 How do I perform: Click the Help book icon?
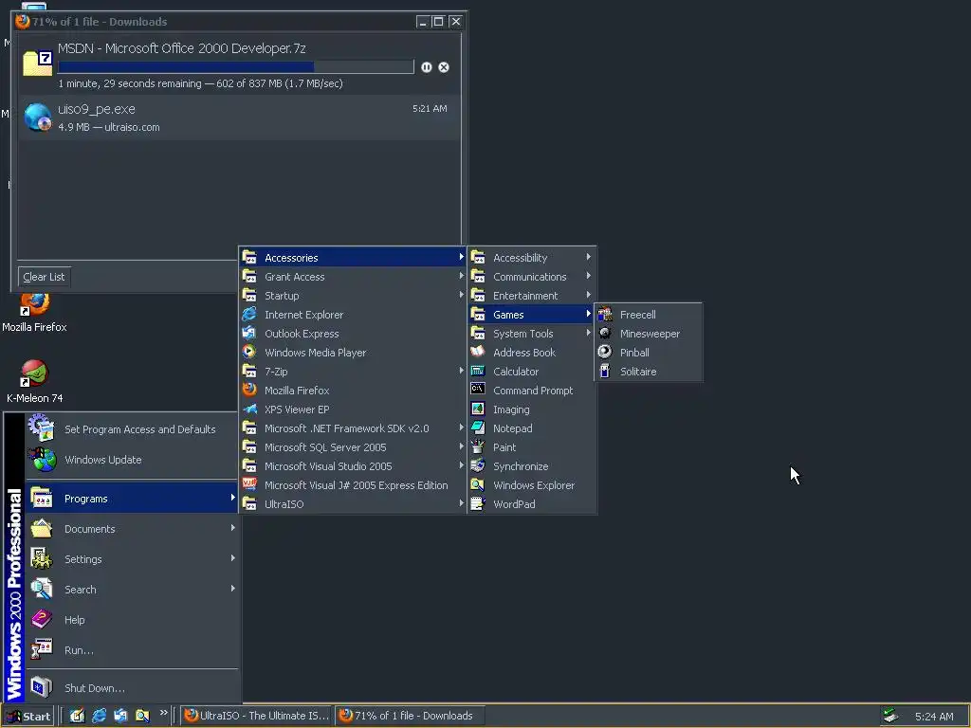coord(42,619)
